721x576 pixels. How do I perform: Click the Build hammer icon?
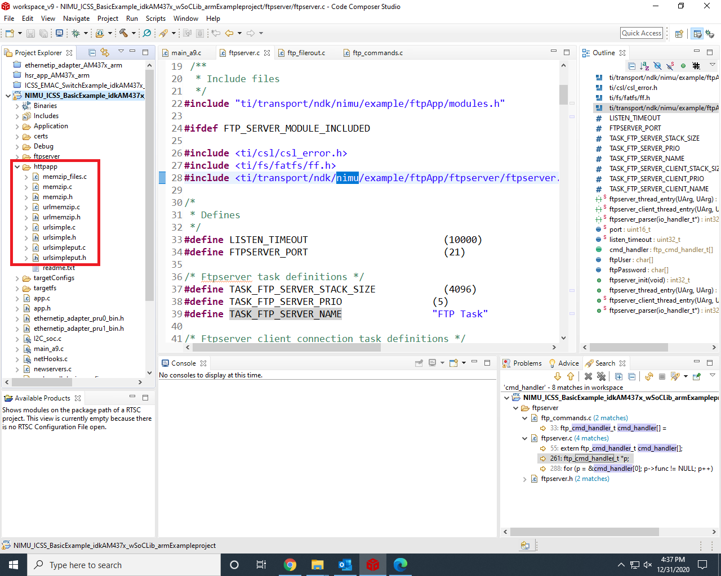coord(124,33)
